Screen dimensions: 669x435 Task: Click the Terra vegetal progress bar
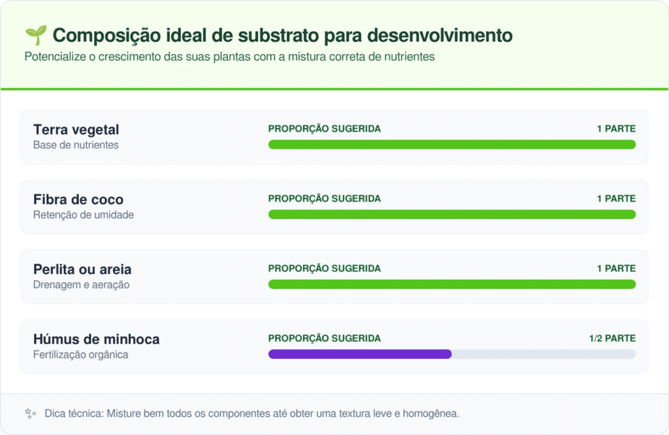[451, 144]
